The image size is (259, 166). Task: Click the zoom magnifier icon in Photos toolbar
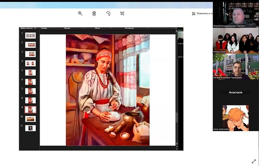click(80, 13)
